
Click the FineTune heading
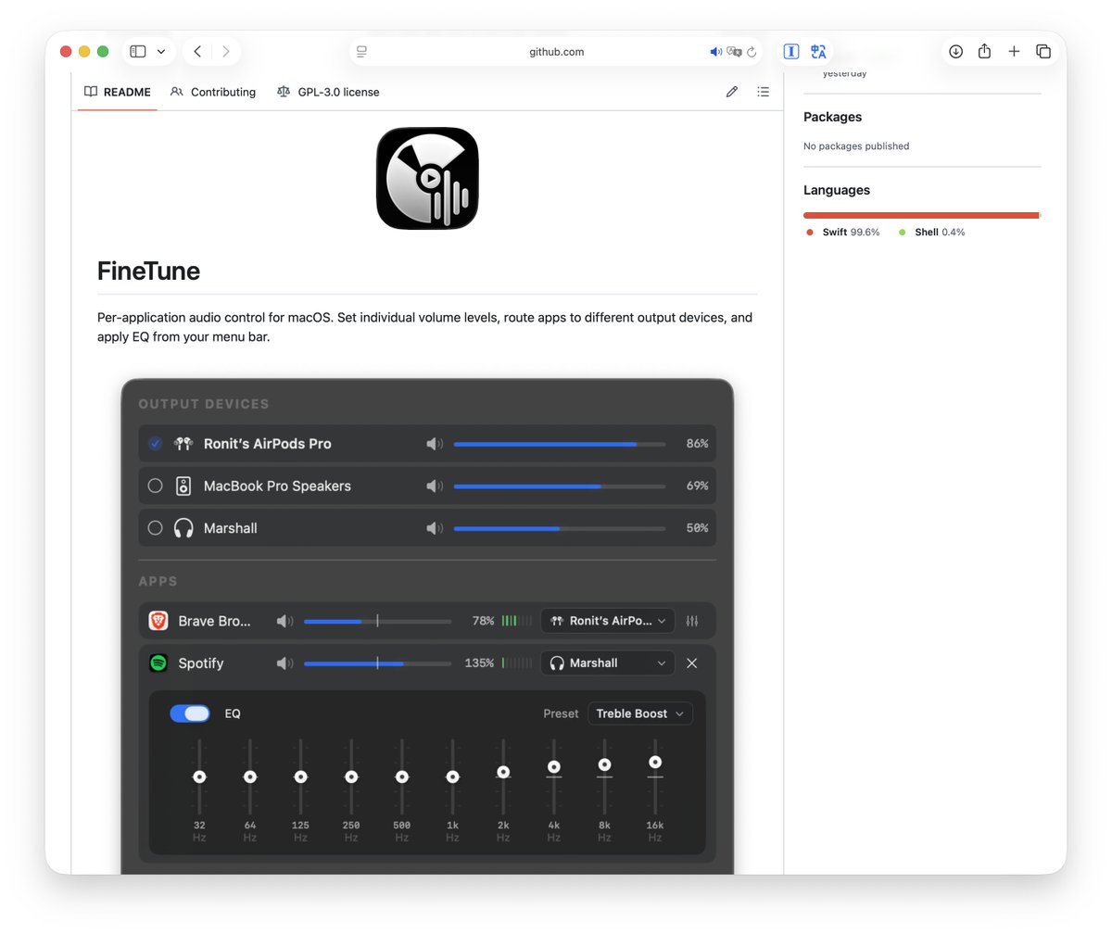coord(148,271)
